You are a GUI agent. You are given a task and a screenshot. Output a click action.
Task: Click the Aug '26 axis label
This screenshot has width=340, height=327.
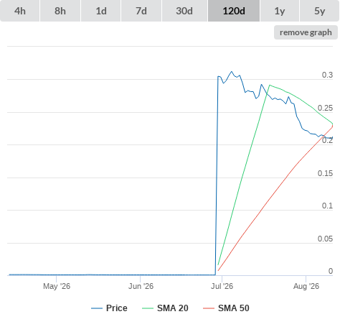[x=306, y=286]
